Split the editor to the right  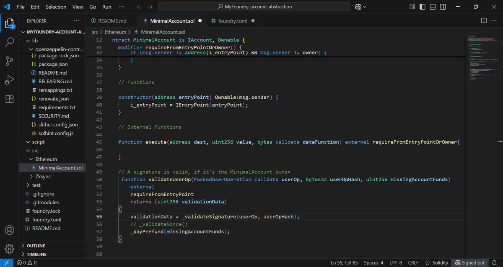point(484,21)
